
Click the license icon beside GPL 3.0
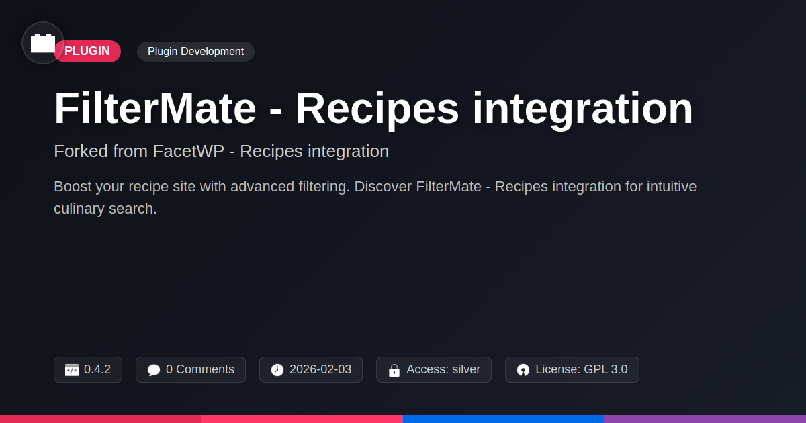point(523,370)
